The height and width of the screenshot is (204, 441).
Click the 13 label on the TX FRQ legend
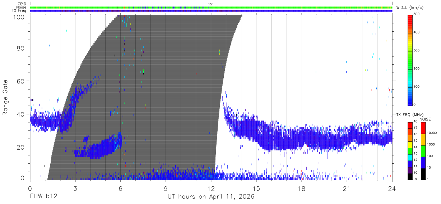coord(415,153)
